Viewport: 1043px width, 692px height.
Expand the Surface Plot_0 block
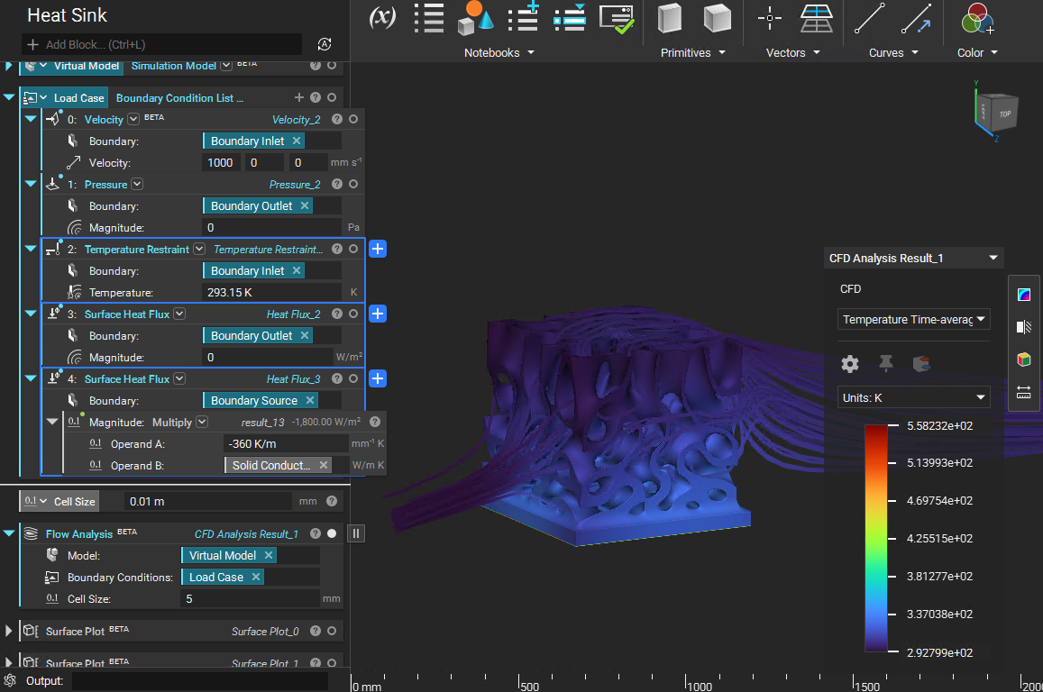(x=9, y=631)
